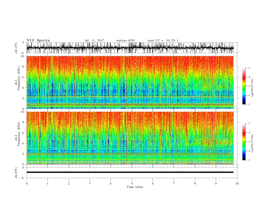Click the "-5" tick of ch.3 voltage axis
The height and width of the screenshot is (206, 267).
coord(23,178)
